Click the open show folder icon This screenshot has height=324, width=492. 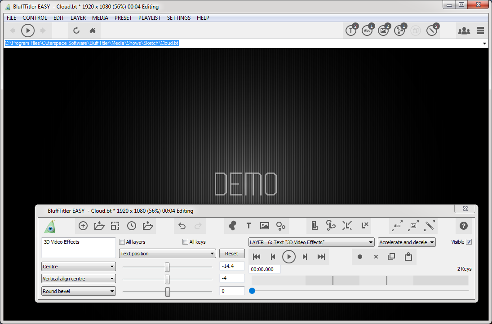(x=99, y=226)
